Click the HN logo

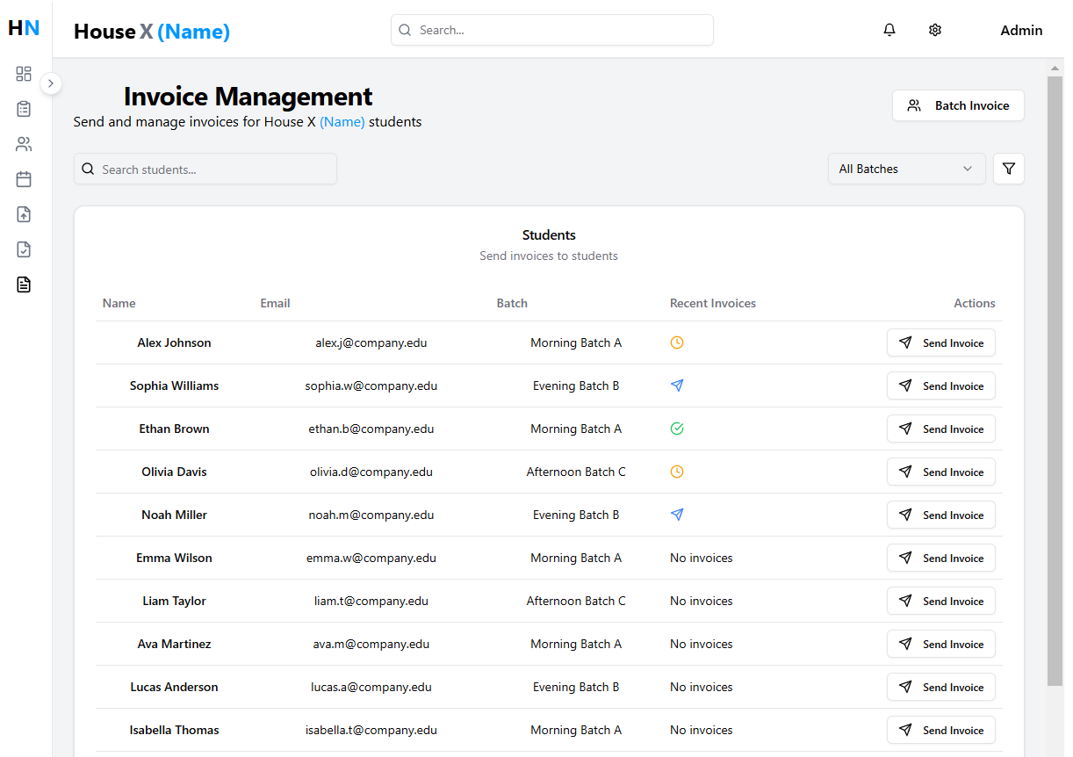[x=24, y=28]
